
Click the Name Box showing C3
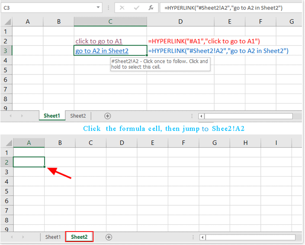coord(51,8)
